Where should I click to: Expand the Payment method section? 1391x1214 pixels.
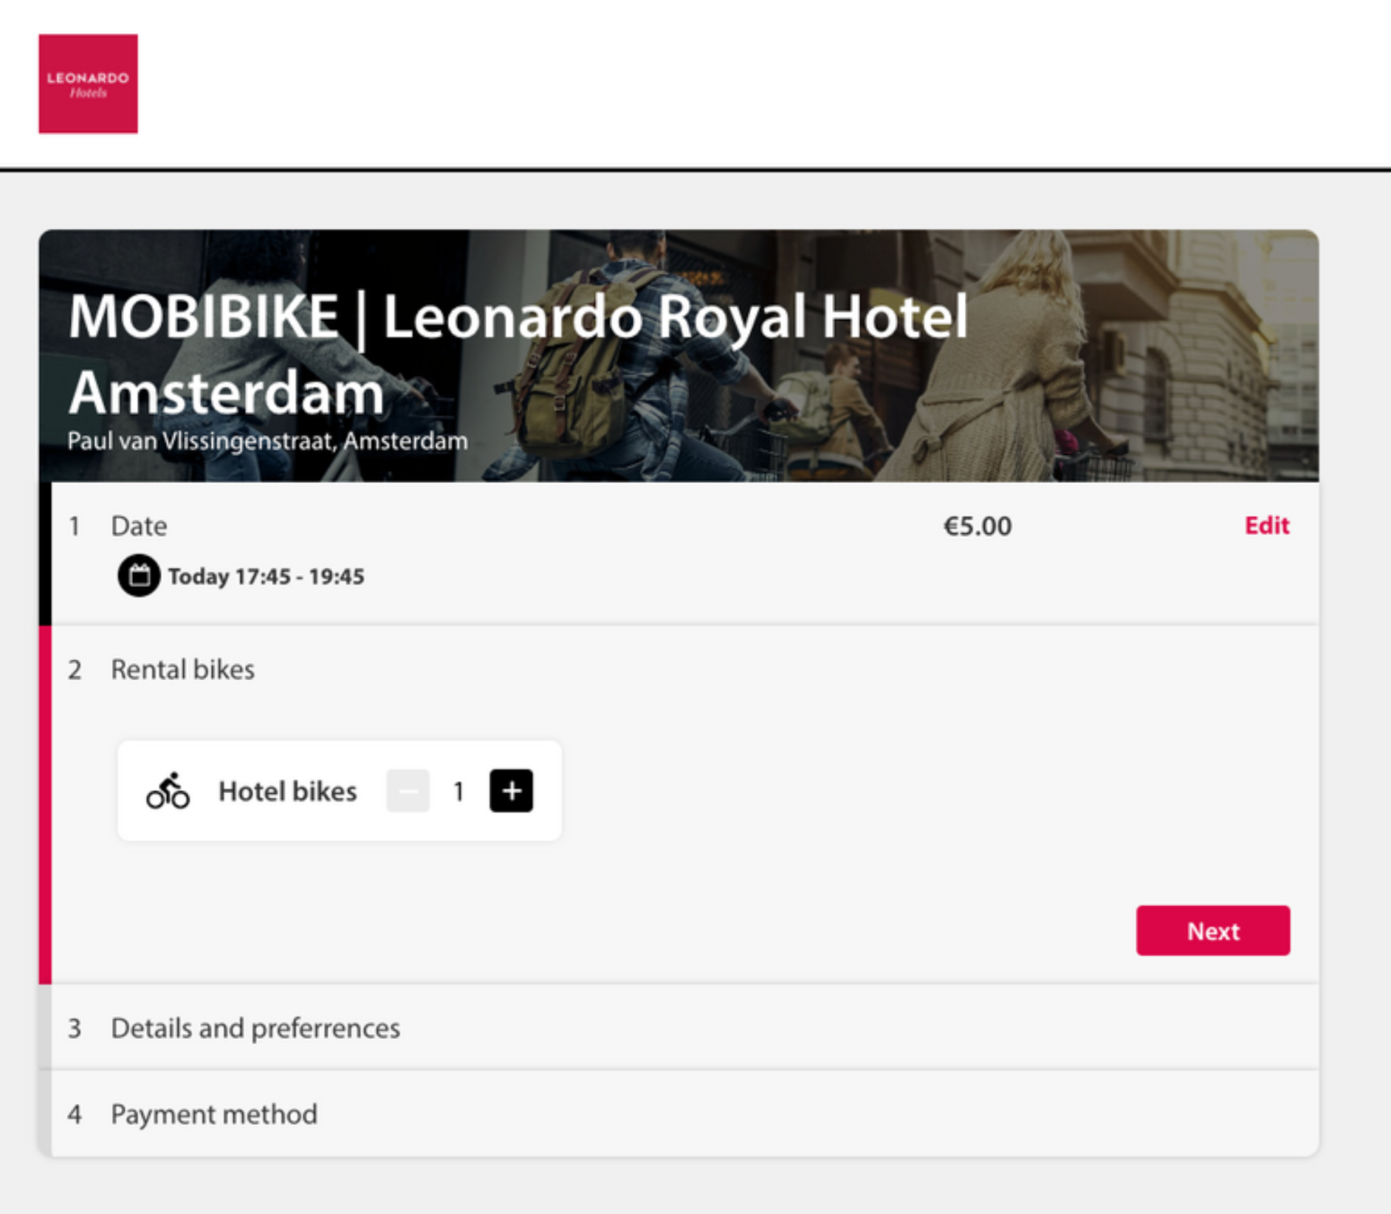(x=213, y=1115)
